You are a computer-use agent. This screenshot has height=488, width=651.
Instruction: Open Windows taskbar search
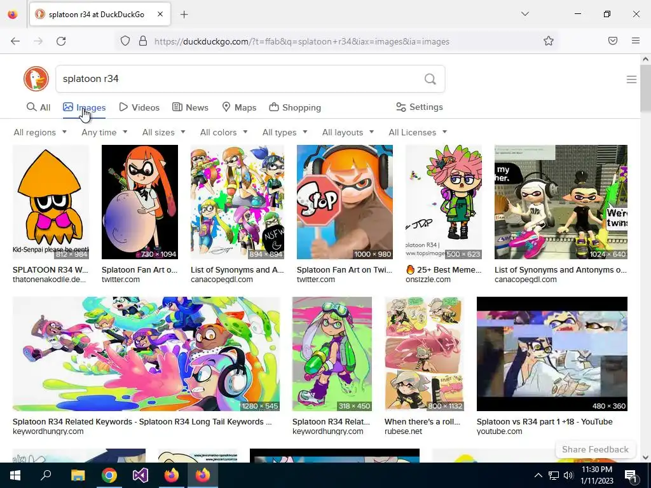(46, 475)
